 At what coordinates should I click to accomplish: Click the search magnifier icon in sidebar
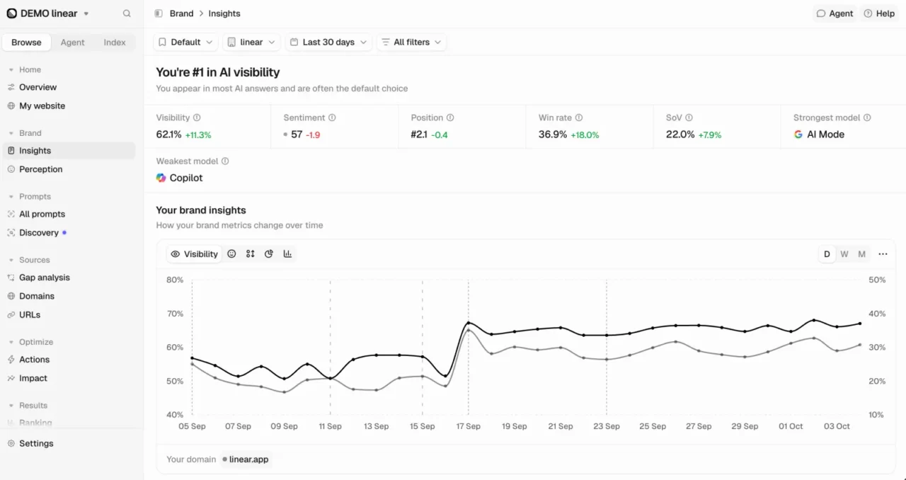(127, 13)
